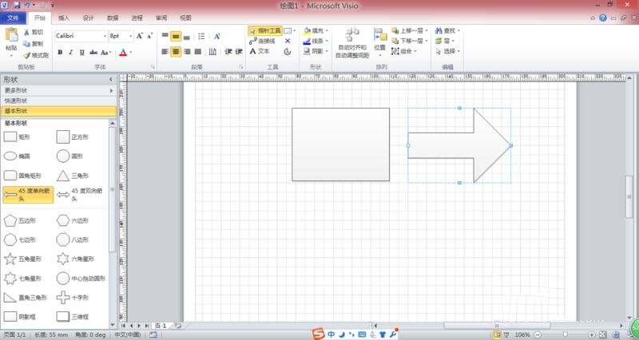The image size is (639, 340).
Task: Select the Connector (连接线) tool
Action: (263, 42)
